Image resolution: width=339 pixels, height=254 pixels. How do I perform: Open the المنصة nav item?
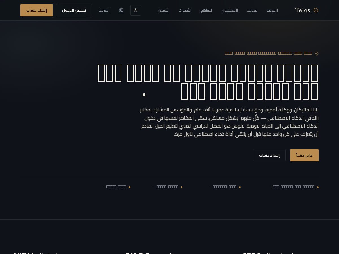pos(272,10)
